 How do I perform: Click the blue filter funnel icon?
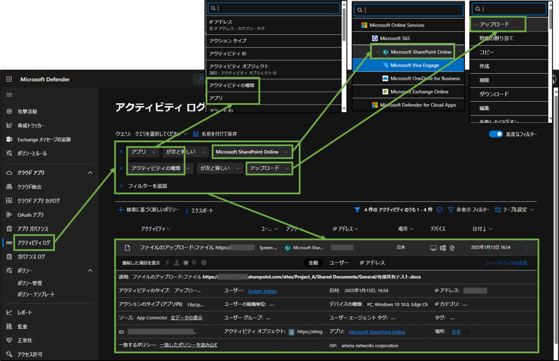click(357, 210)
